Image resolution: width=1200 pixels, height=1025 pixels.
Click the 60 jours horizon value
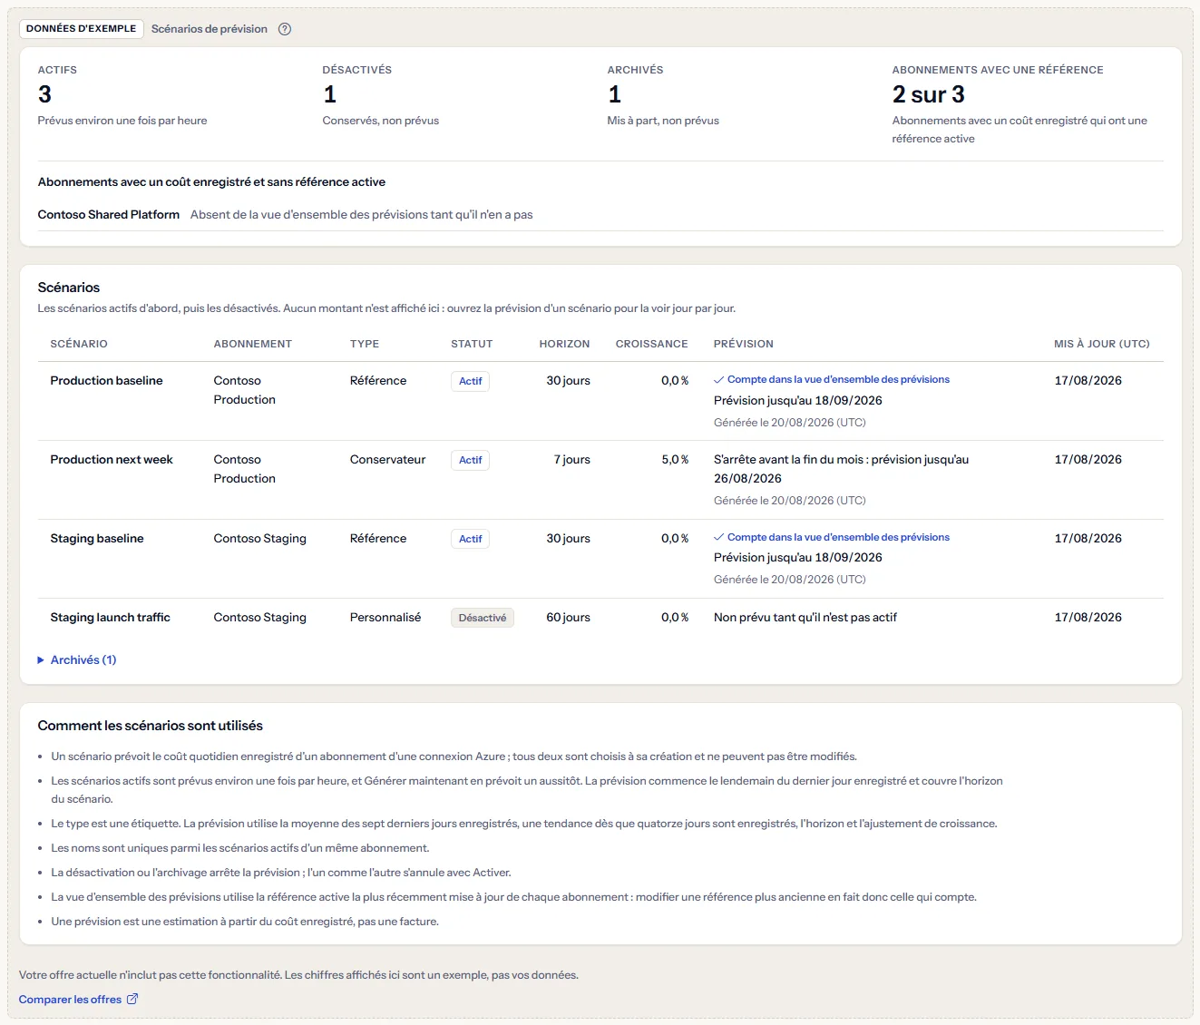568,618
